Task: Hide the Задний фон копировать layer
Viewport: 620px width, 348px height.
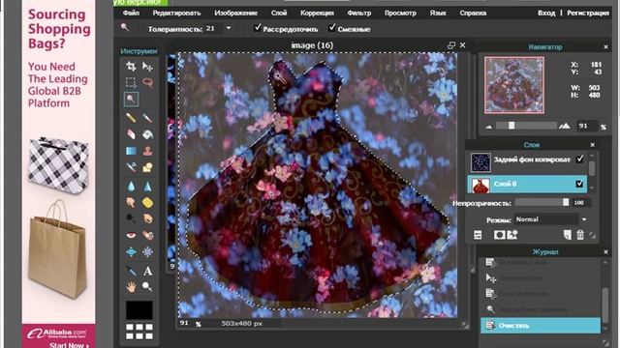Action: click(579, 159)
